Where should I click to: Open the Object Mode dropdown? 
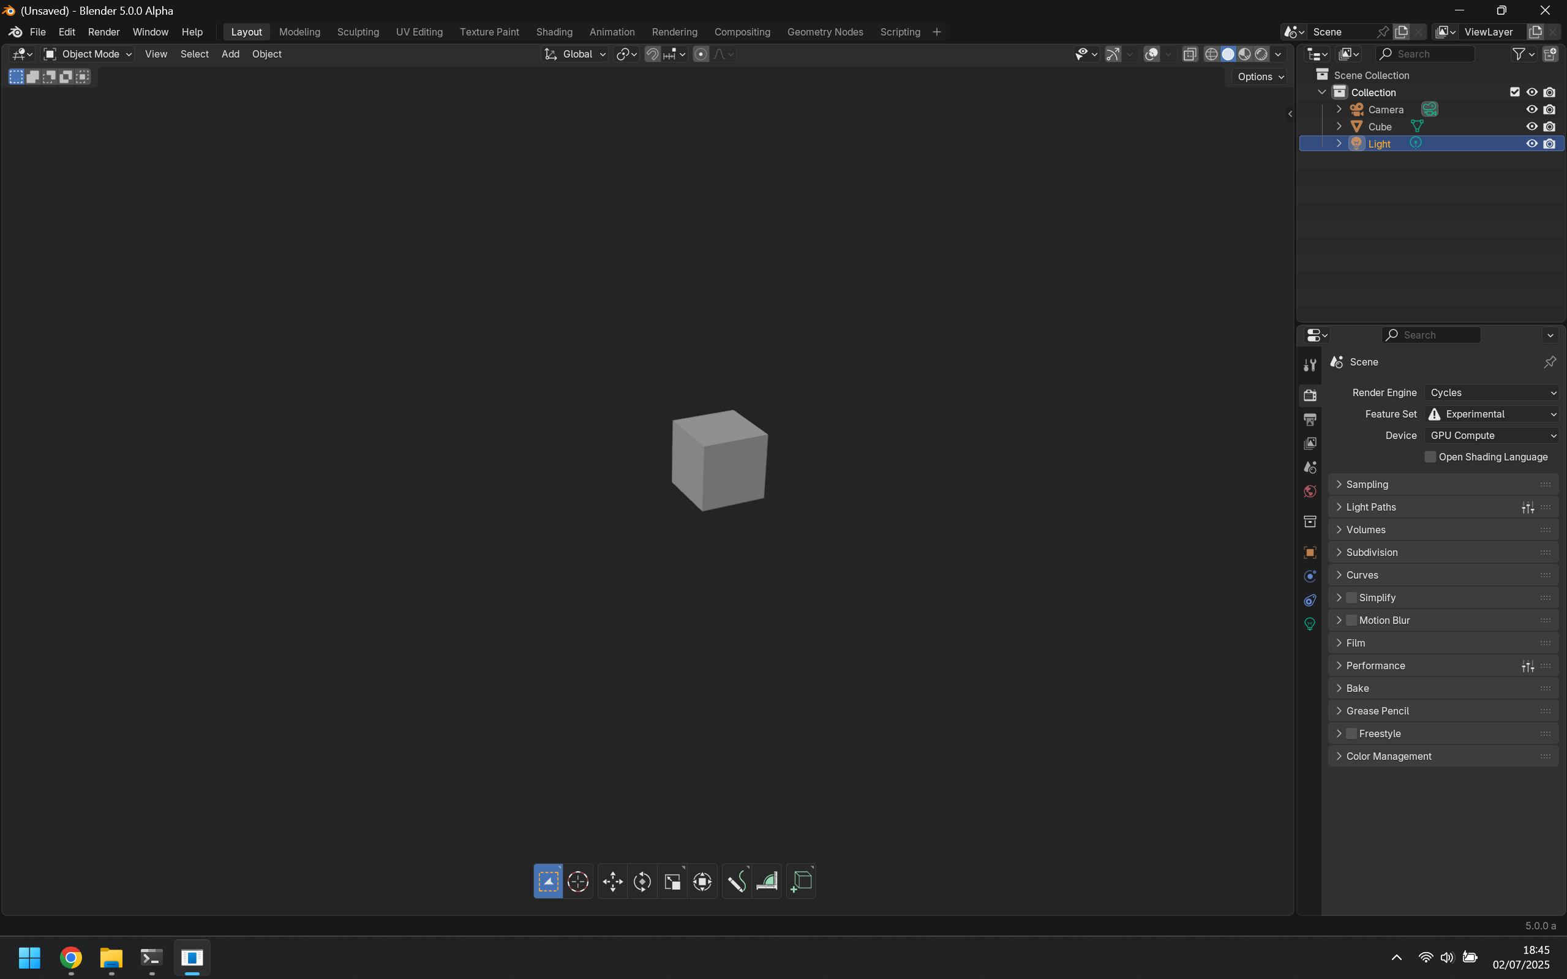88,54
